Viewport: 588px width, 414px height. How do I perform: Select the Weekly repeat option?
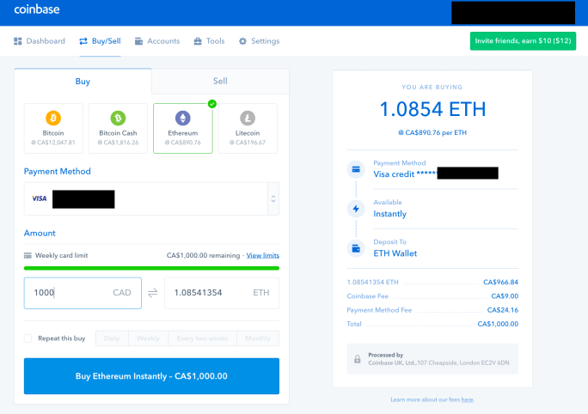click(148, 338)
